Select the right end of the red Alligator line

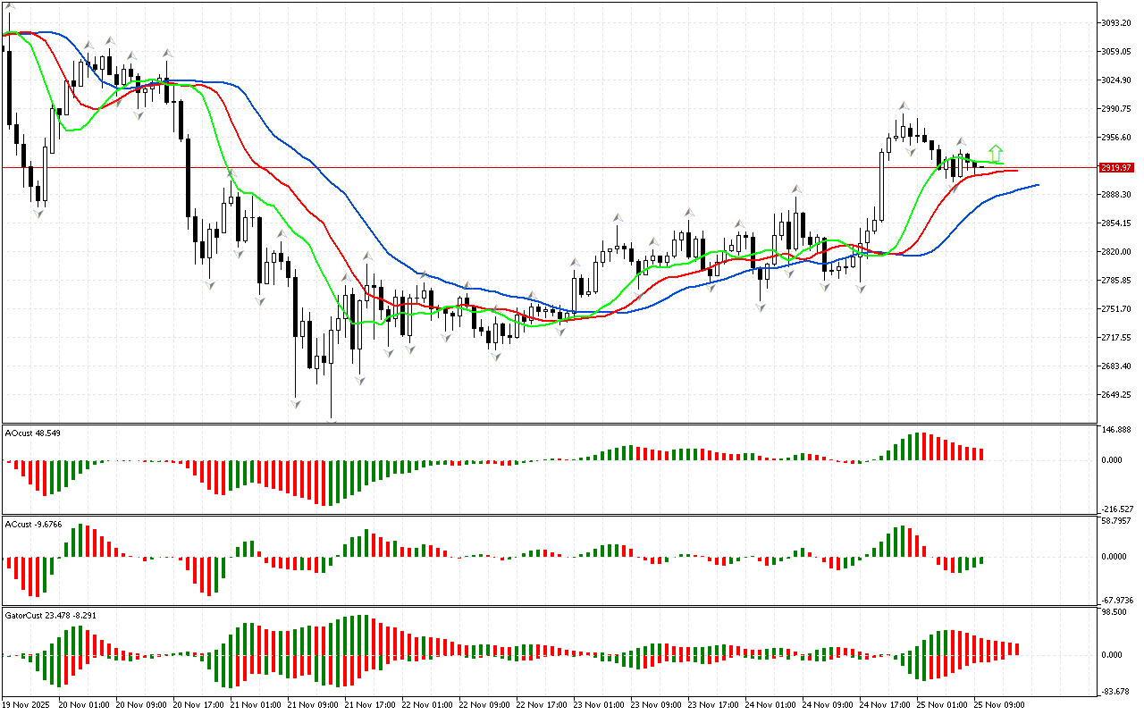coord(1016,170)
